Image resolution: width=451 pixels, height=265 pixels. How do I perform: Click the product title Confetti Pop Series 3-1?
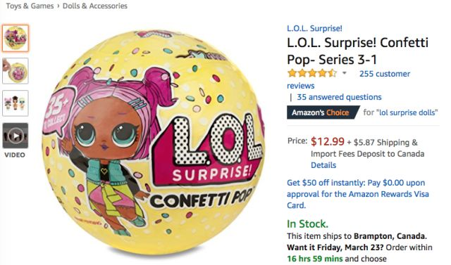[x=357, y=51]
